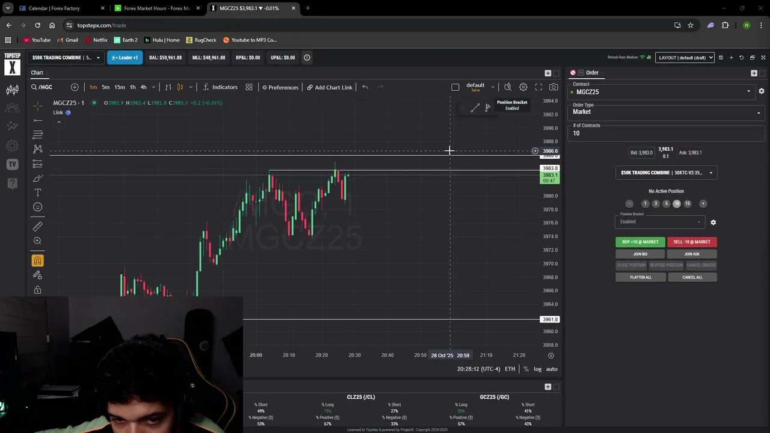Viewport: 770px width, 433px height.
Task: Open the LAYOUT default (draft) dropdown
Action: [685, 58]
